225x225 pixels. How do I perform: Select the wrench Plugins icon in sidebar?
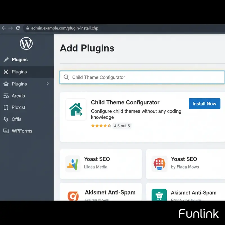coord(7,72)
